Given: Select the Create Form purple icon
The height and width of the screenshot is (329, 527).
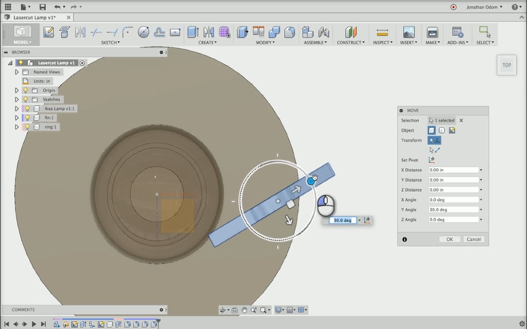Looking at the screenshot, I should pyautogui.click(x=225, y=32).
